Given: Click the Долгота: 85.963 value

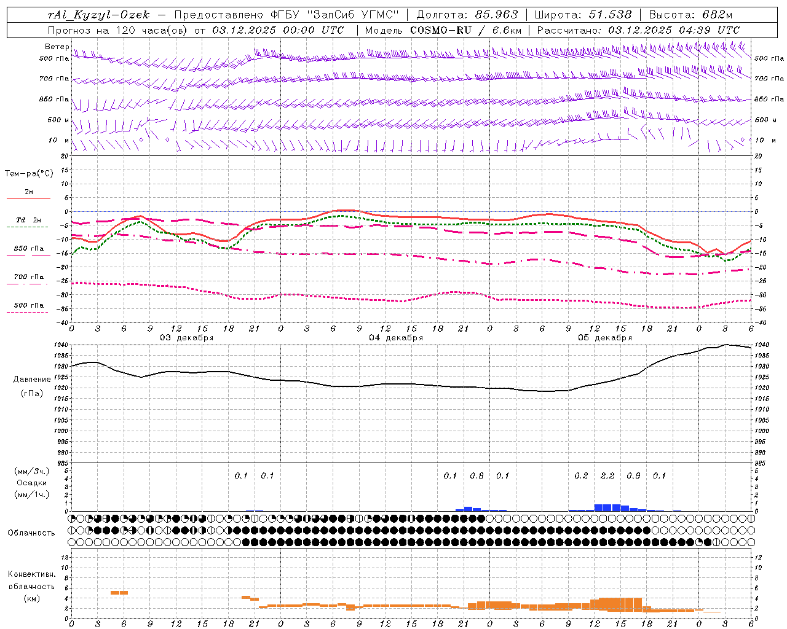Looking at the screenshot, I should click(468, 15).
